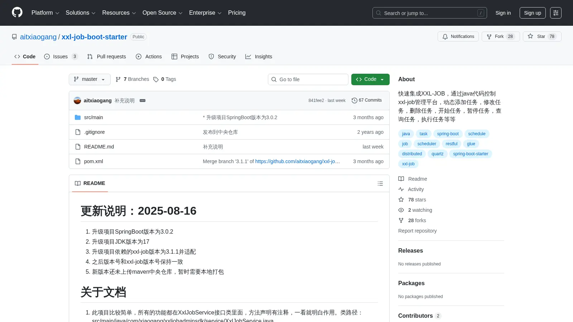Click the eye icon beside 2 watching
573x322 pixels.
tap(401, 210)
